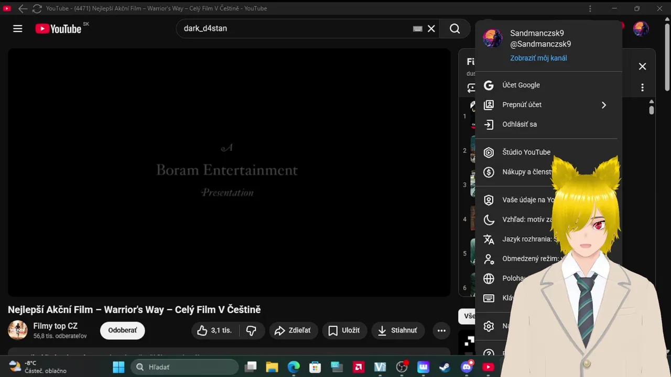
Task: Click the settings gear icon in account menu
Action: click(489, 326)
